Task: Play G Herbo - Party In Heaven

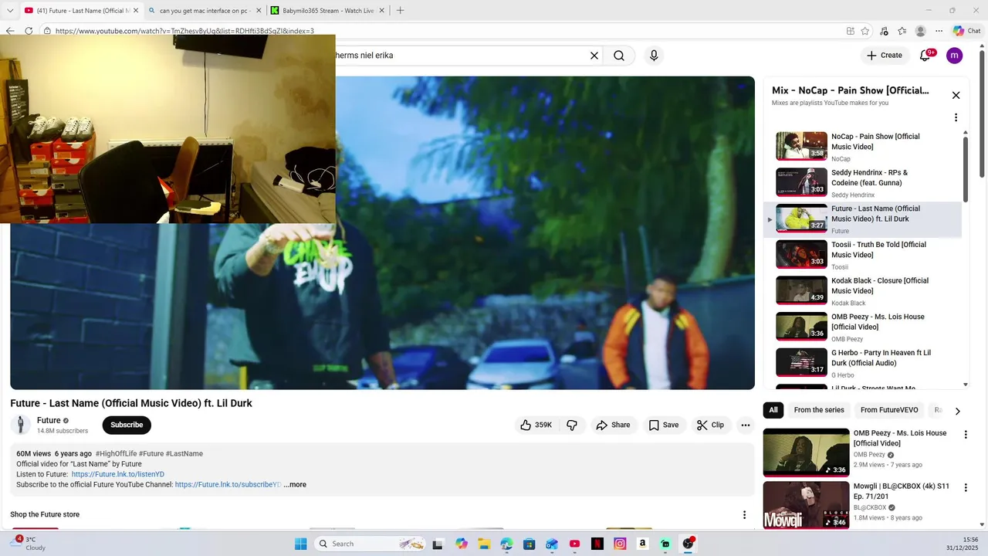Action: (x=863, y=363)
